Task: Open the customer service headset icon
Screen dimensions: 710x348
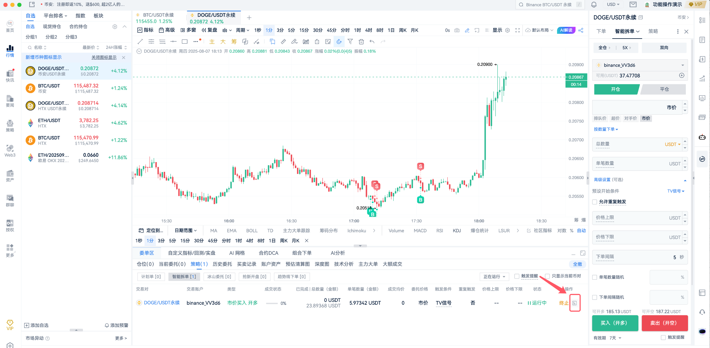Action: 702,312
